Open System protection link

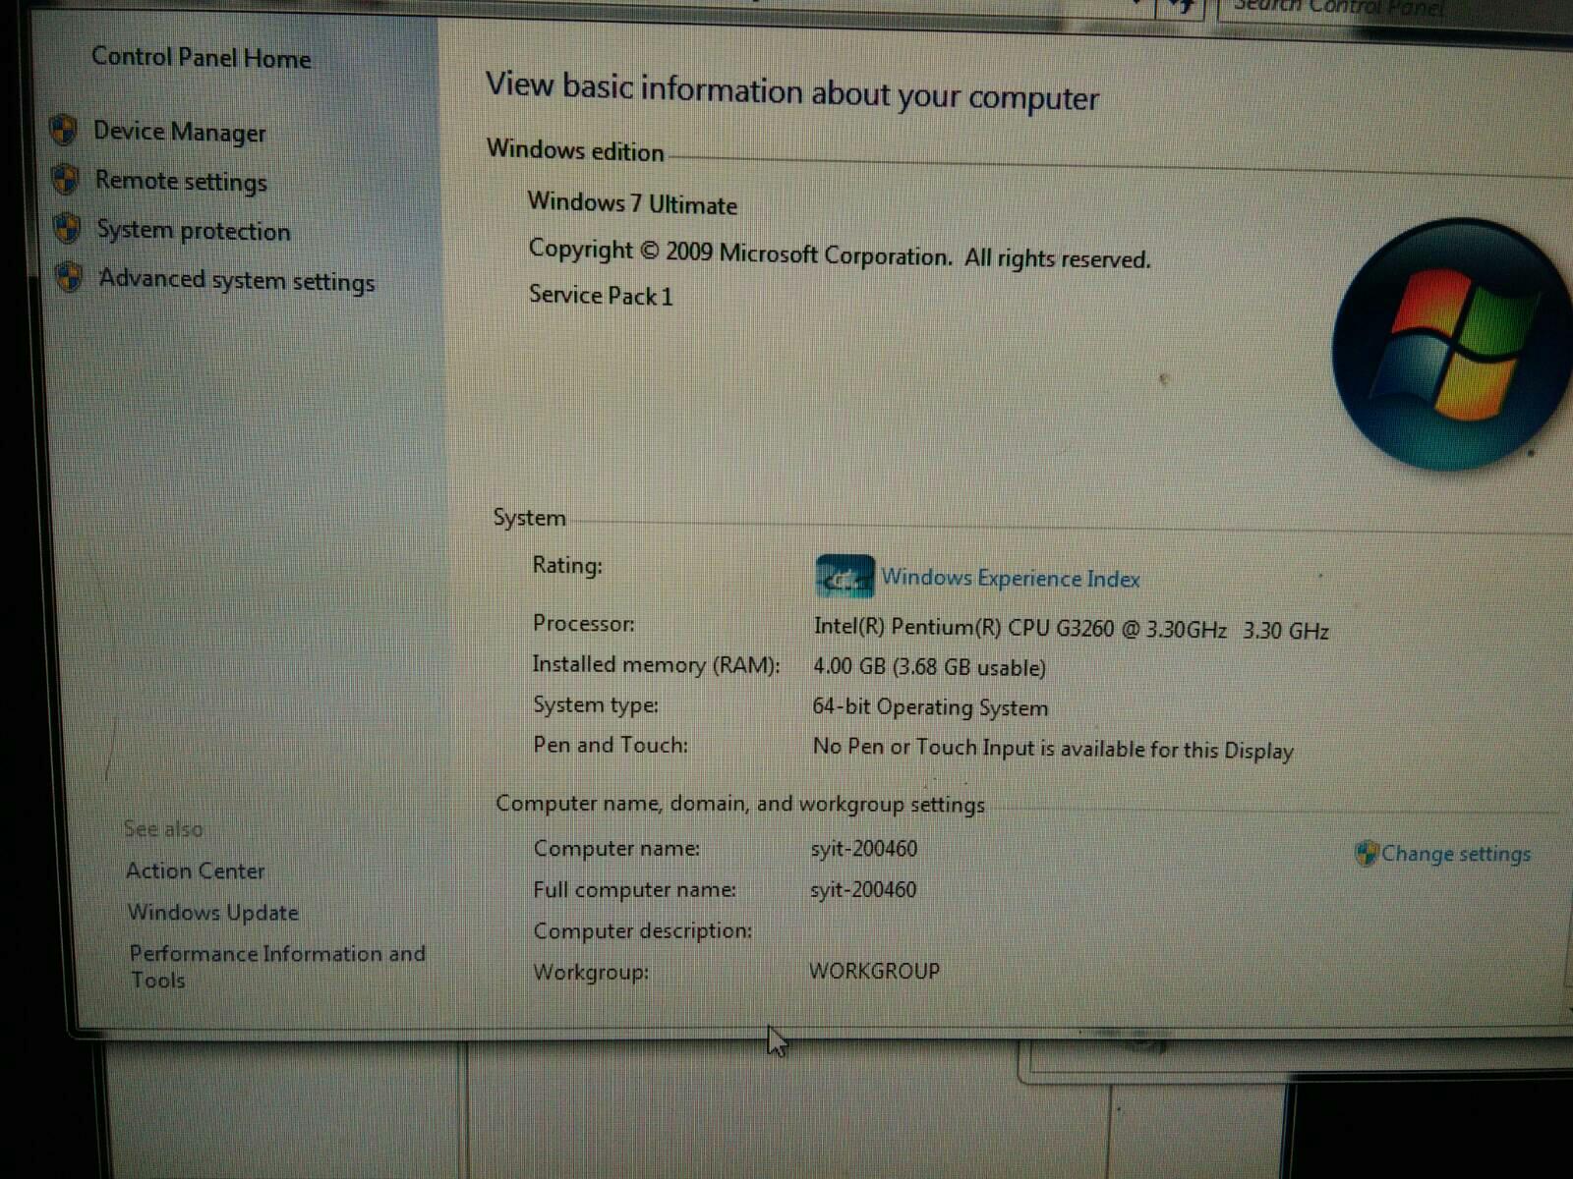pos(194,231)
